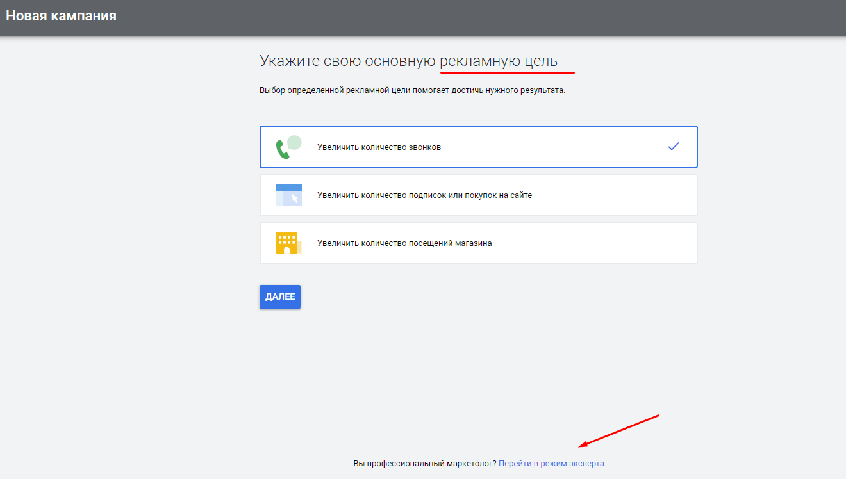Viewport: 846px width, 479px height.
Task: Click the speech bubble next to phone icon
Action: click(x=294, y=142)
